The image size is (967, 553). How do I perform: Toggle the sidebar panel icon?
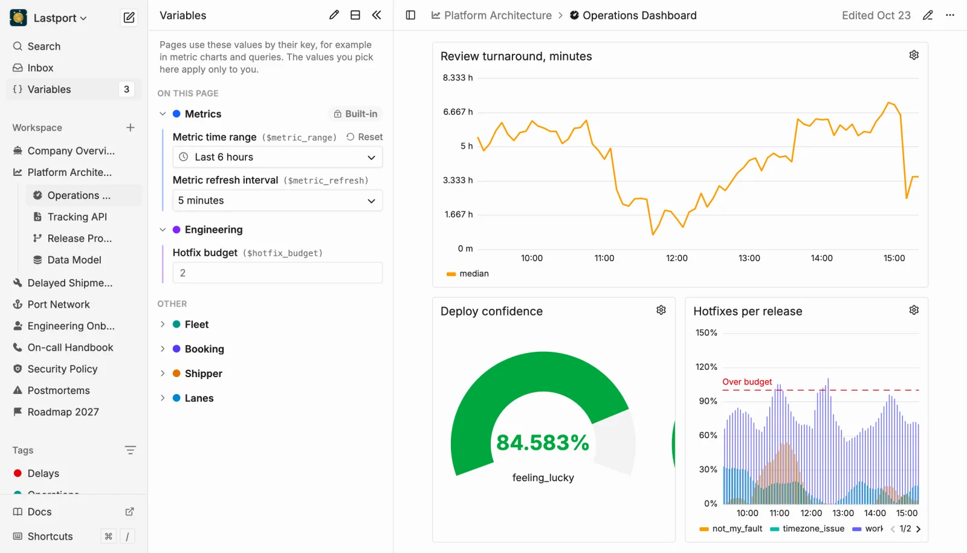(410, 15)
